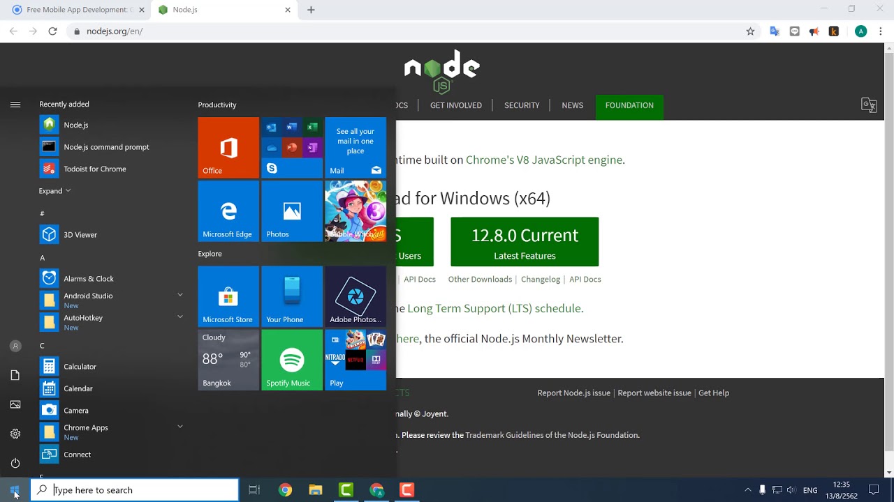Viewport: 894px width, 502px height.
Task: Open SECURITY nav item
Action: (522, 105)
